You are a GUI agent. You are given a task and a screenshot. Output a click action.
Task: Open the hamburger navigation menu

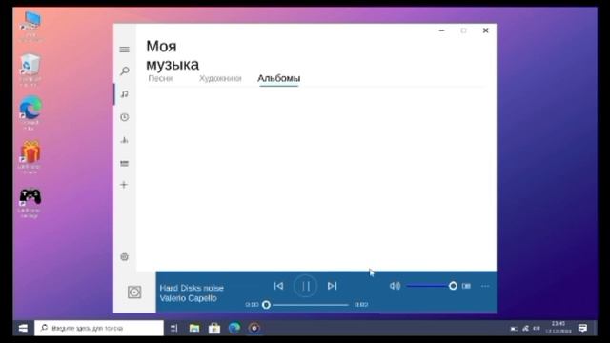click(x=125, y=50)
